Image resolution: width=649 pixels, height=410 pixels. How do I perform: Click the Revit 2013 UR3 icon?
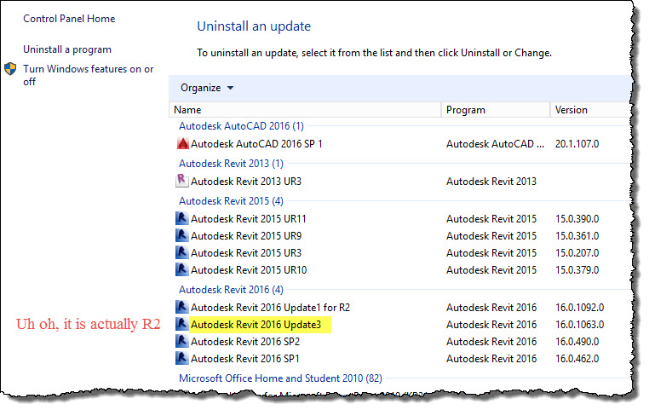click(x=181, y=181)
